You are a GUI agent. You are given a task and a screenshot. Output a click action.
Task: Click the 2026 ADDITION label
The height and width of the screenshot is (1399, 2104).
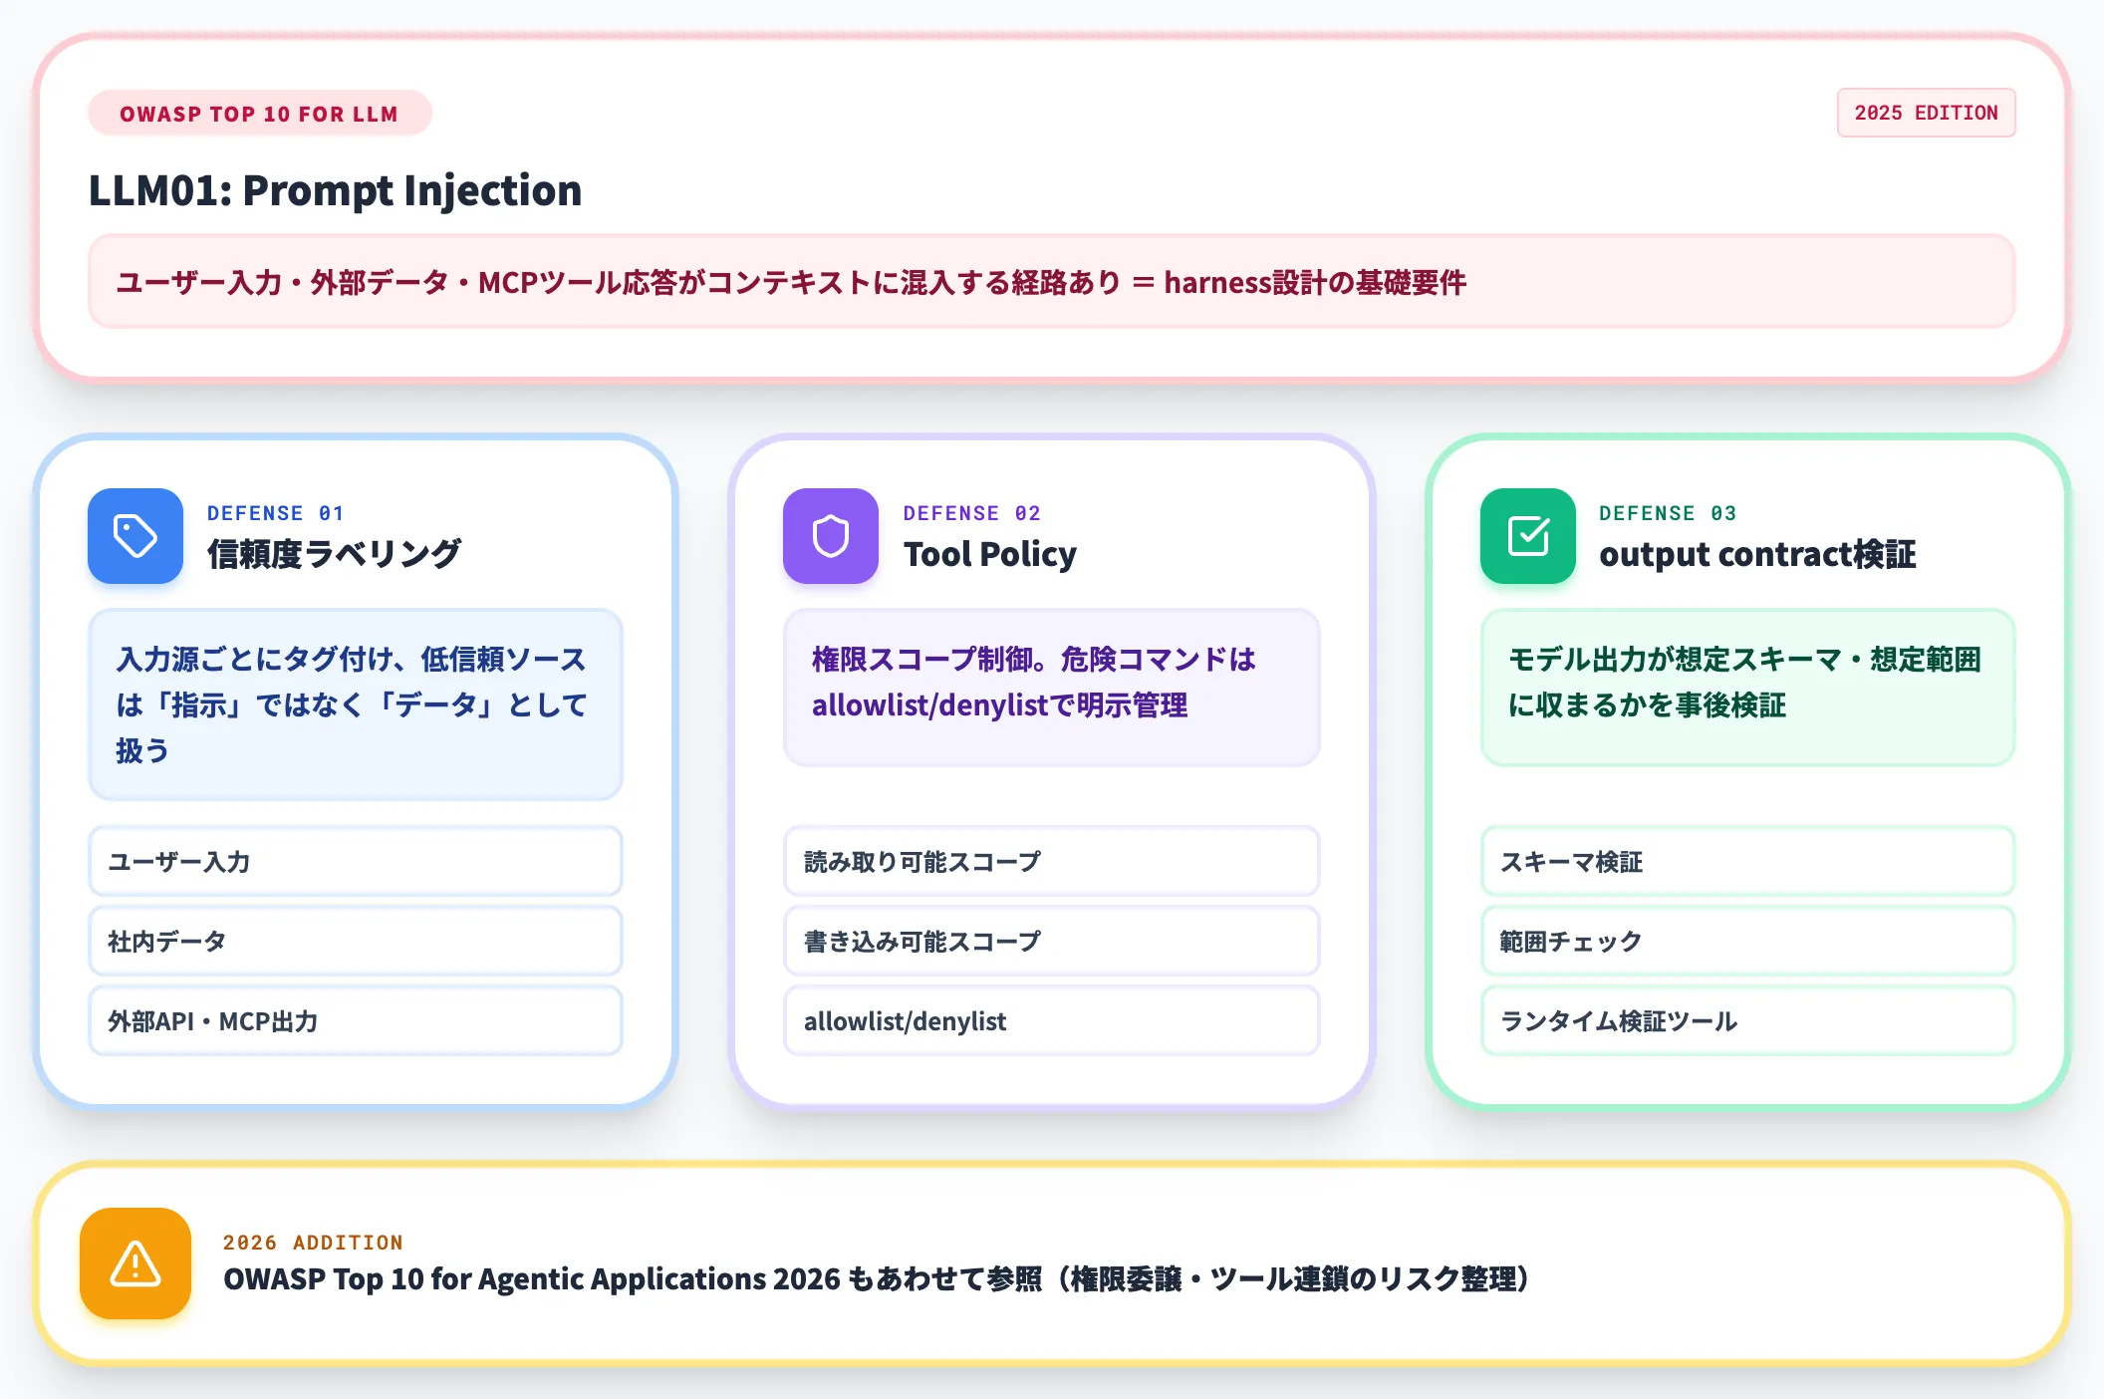313,1243
